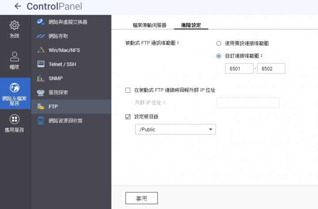The width and height of the screenshot is (318, 209).
Task: Open SNMP menu entry text
Action: click(x=56, y=78)
